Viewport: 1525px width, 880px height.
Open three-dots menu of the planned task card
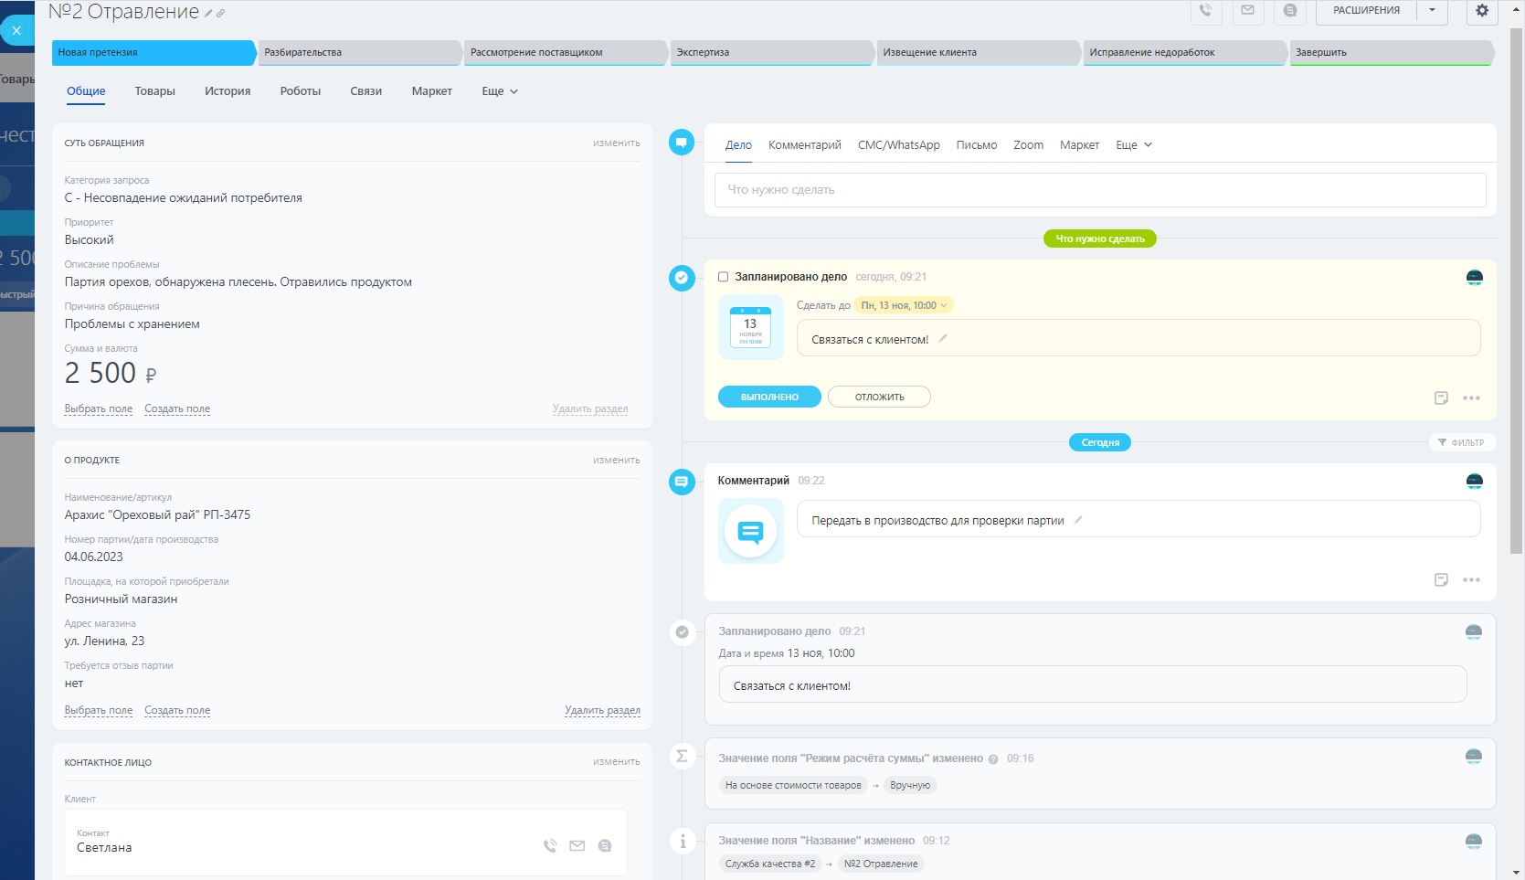tap(1470, 398)
